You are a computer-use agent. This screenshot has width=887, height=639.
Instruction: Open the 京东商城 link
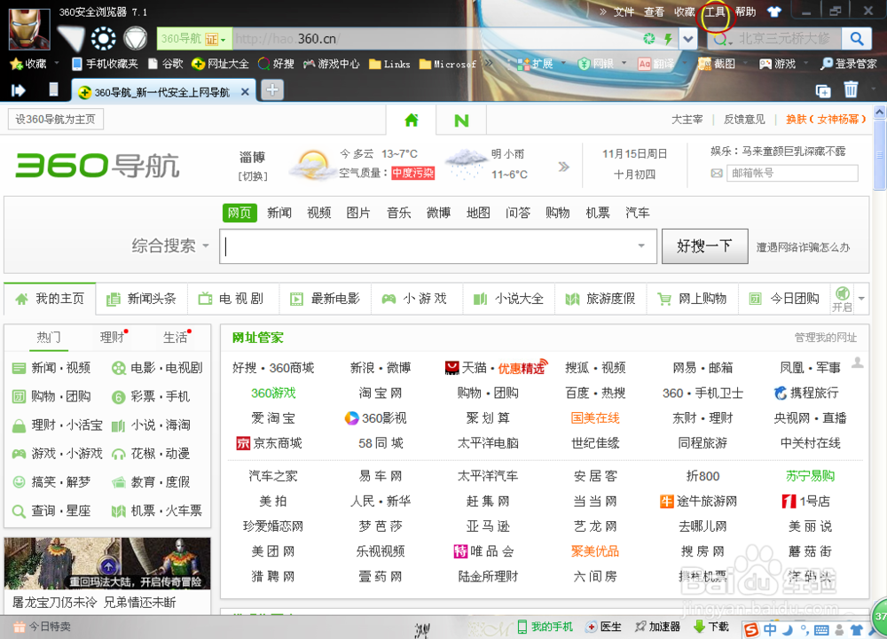pyautogui.click(x=270, y=443)
